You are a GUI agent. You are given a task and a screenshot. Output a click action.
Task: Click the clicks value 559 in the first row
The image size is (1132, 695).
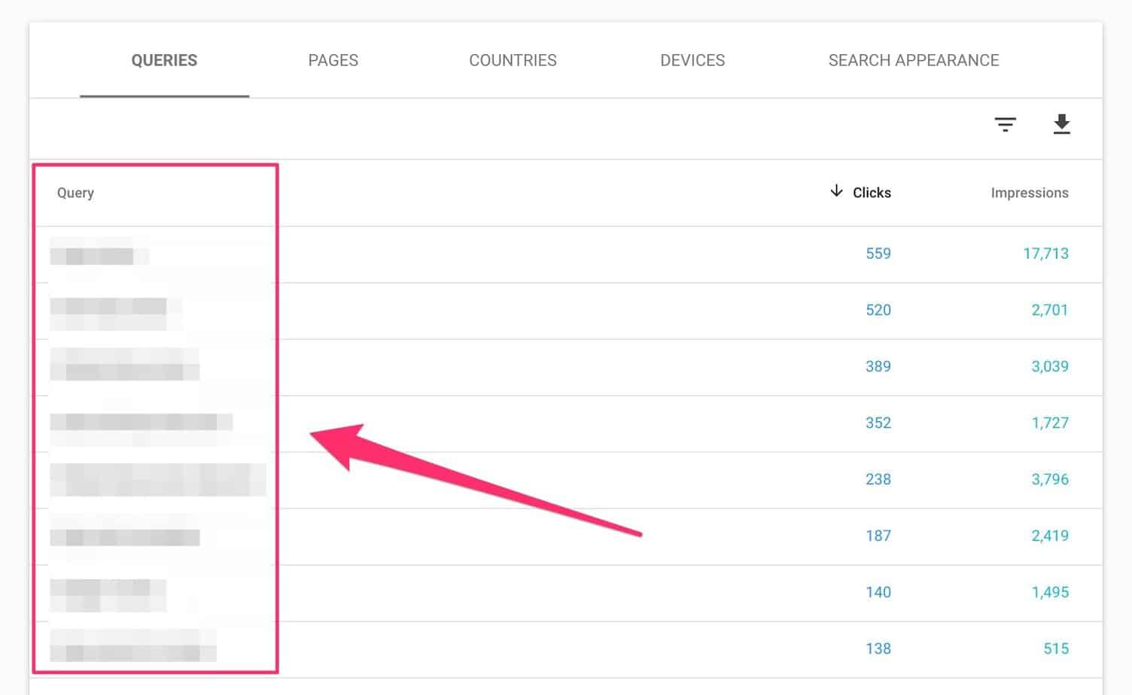(x=878, y=253)
